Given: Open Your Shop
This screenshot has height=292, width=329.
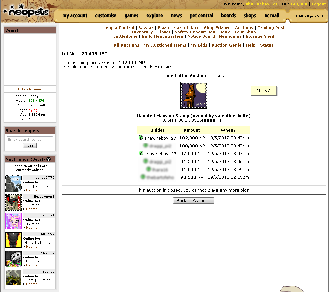Looking at the screenshot, I should (x=245, y=32).
